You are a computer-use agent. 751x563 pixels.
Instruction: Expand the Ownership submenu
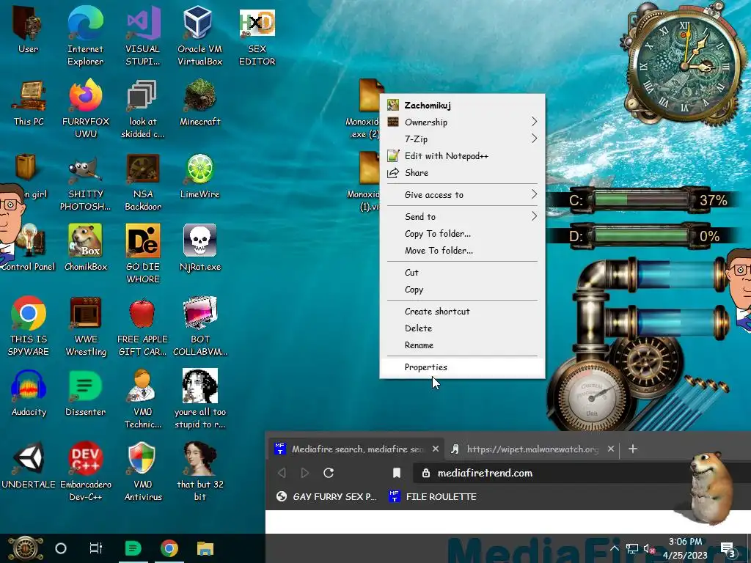click(462, 122)
